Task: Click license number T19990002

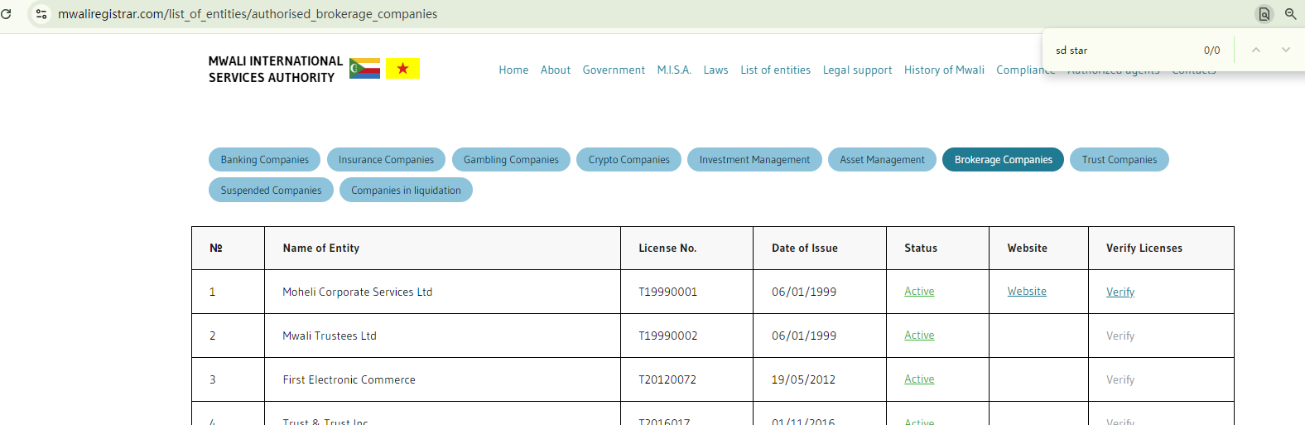Action: click(667, 336)
